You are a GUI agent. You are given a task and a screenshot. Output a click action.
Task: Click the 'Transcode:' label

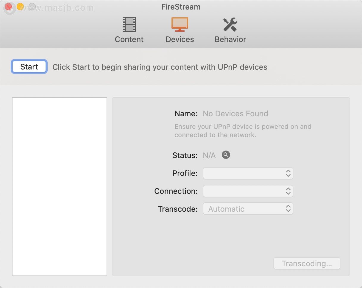(x=178, y=209)
